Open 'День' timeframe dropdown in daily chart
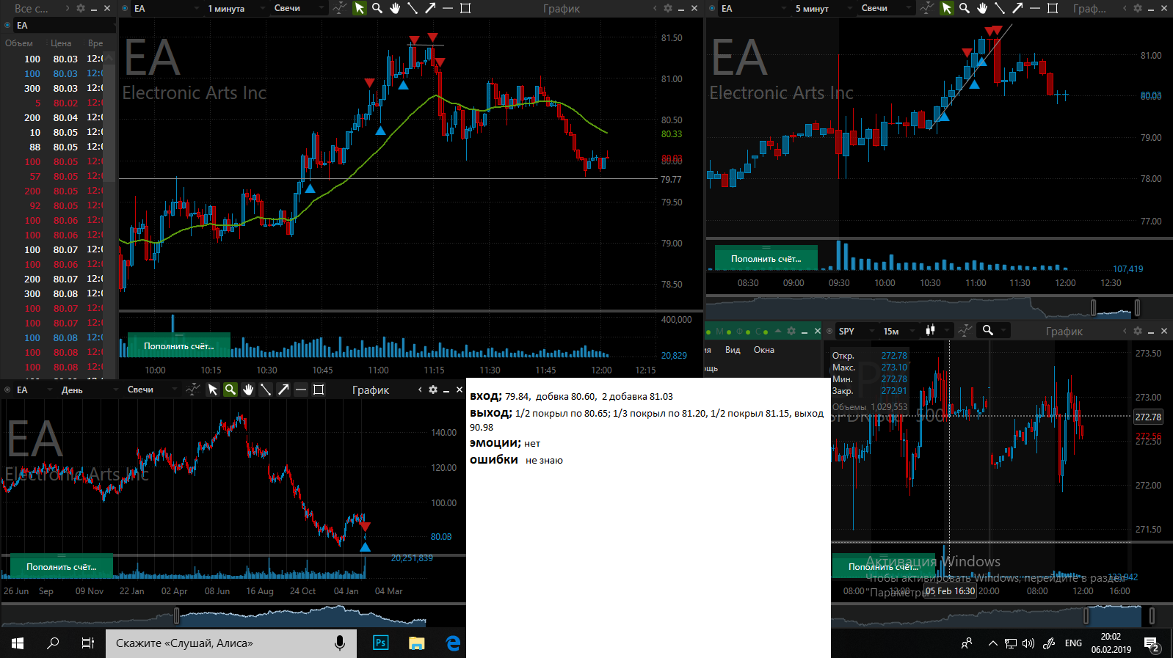The width and height of the screenshot is (1173, 658). point(90,390)
